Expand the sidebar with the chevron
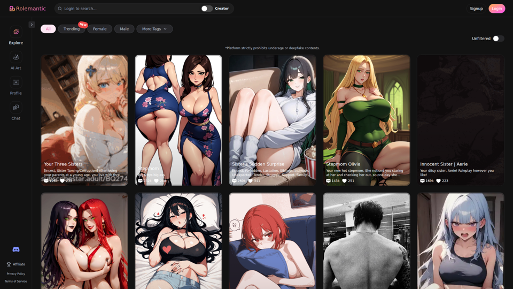This screenshot has width=513, height=289. pyautogui.click(x=32, y=25)
